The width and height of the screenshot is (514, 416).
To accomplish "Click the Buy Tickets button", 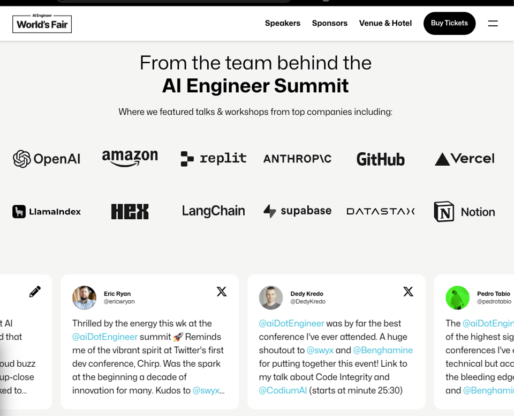I will click(x=449, y=24).
